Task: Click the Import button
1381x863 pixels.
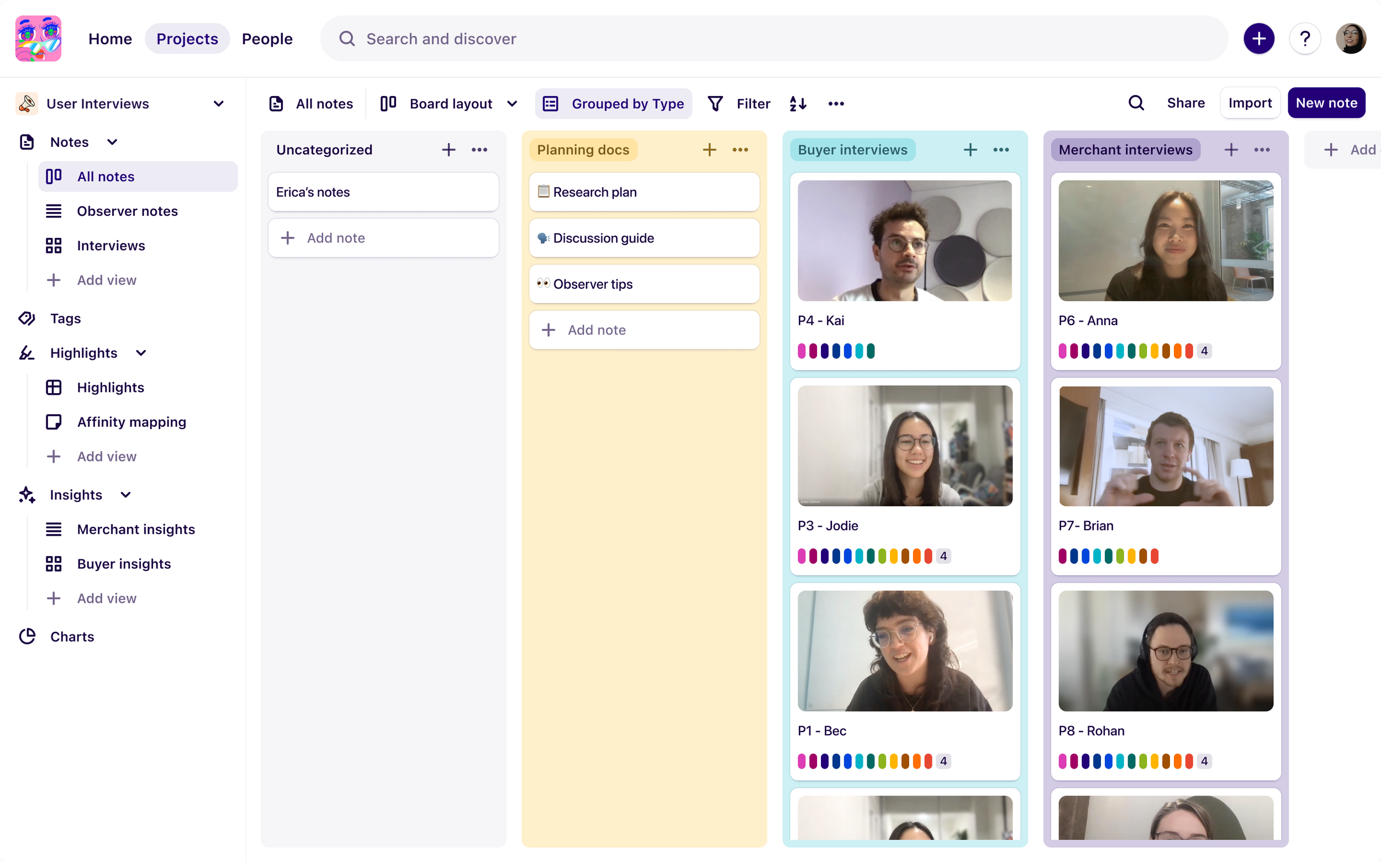Action: pos(1250,103)
